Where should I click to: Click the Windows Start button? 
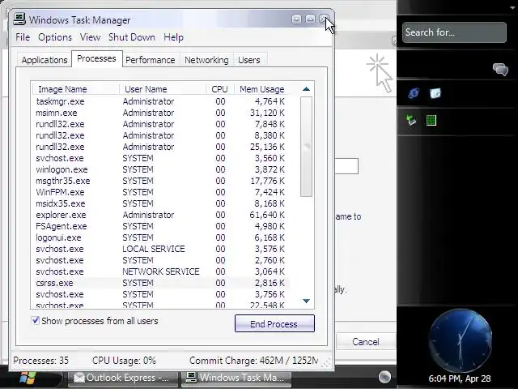(28, 378)
